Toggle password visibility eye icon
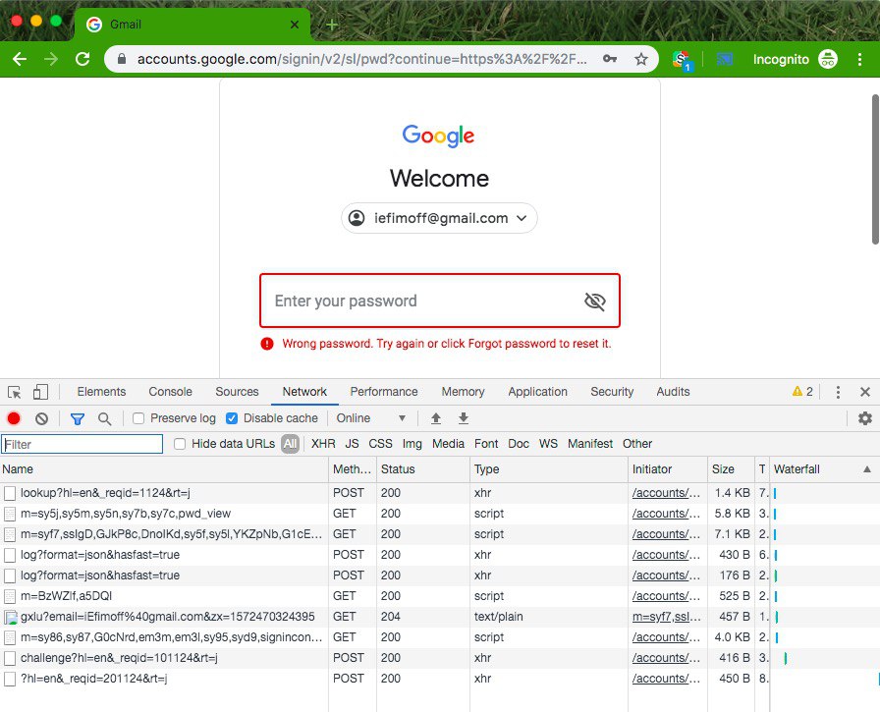The width and height of the screenshot is (880, 712). (595, 301)
